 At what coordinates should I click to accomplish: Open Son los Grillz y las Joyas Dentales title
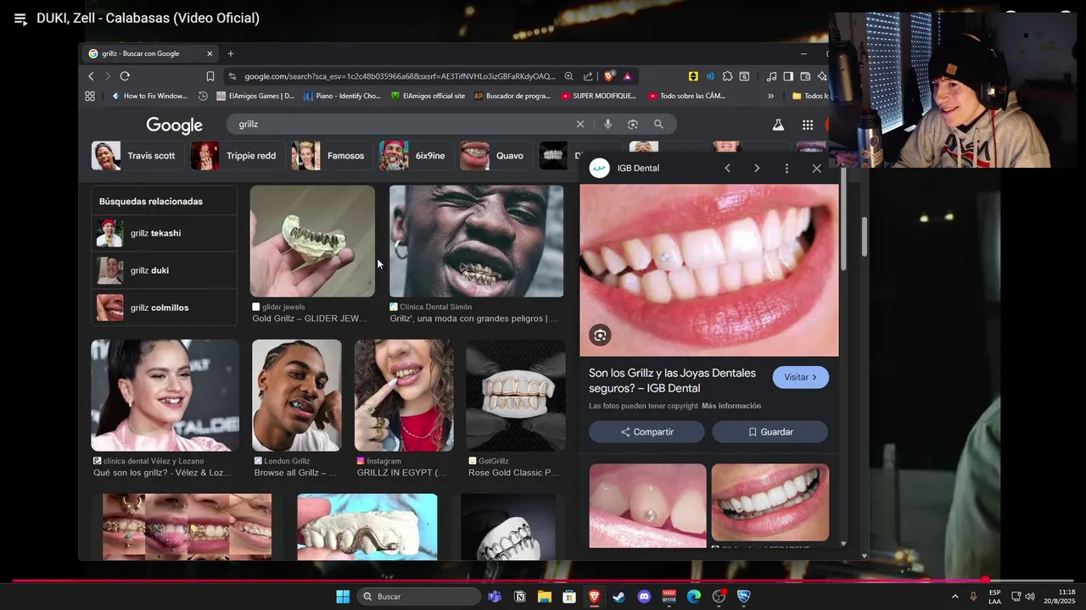(x=672, y=380)
